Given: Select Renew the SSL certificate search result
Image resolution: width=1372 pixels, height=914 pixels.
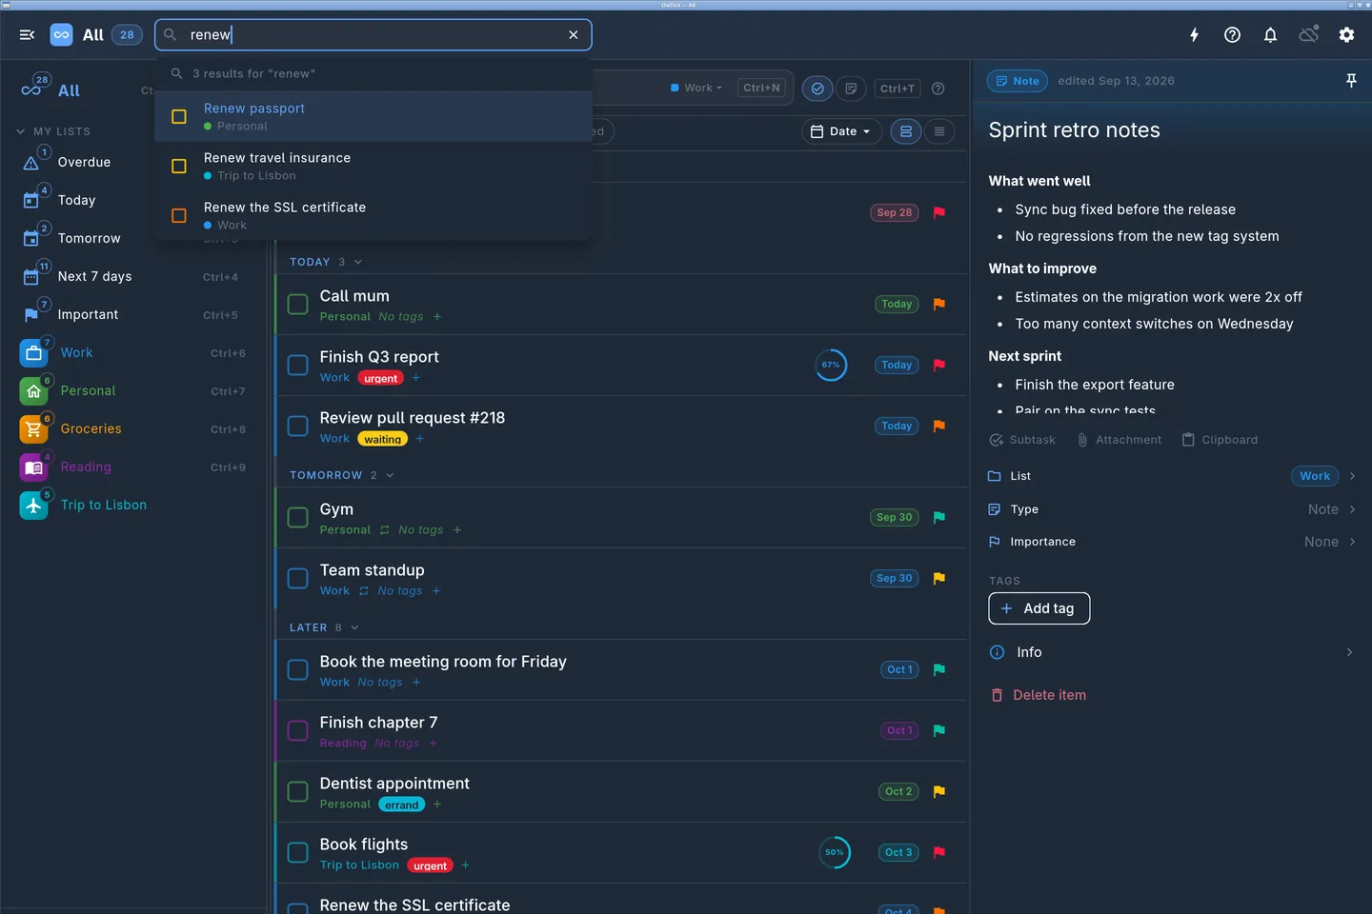Looking at the screenshot, I should tap(373, 216).
